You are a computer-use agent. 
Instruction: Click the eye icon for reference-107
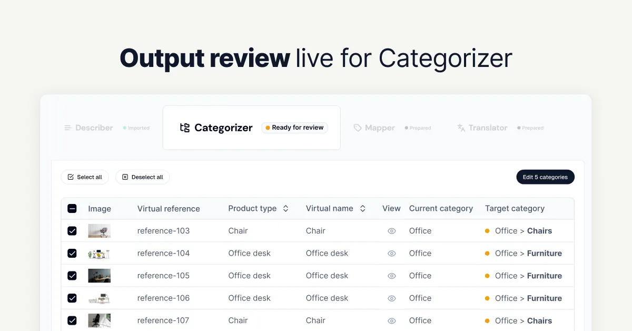coord(391,320)
